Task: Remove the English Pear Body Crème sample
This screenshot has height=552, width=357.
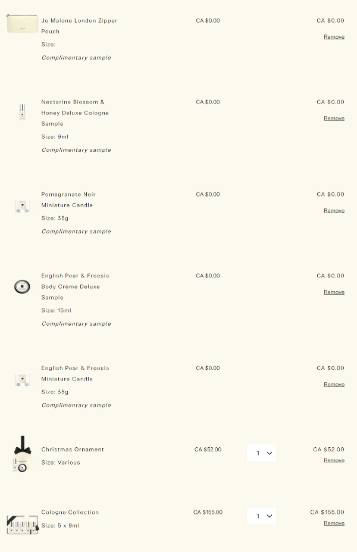Action: tap(334, 292)
